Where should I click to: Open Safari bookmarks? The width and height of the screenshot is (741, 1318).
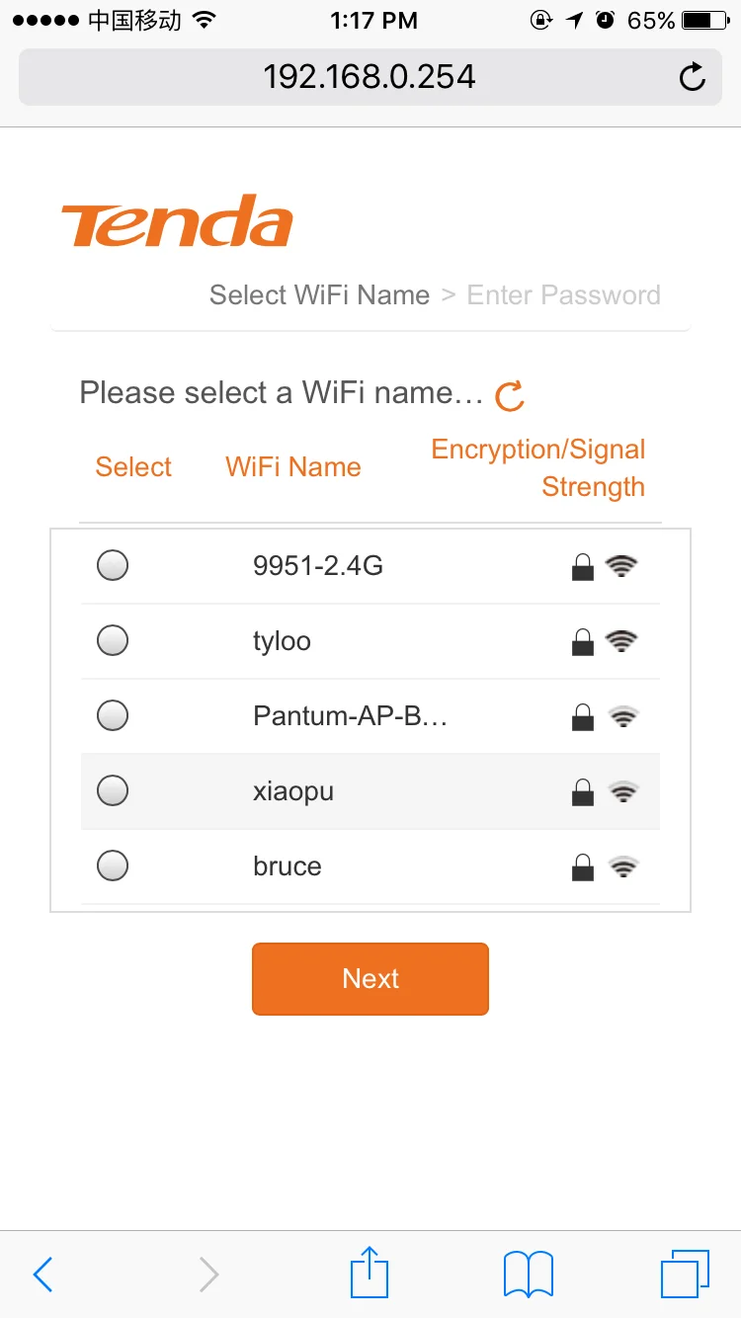coord(529,1274)
